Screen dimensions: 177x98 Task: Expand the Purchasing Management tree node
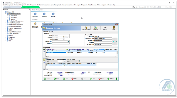[x=6, y=21]
